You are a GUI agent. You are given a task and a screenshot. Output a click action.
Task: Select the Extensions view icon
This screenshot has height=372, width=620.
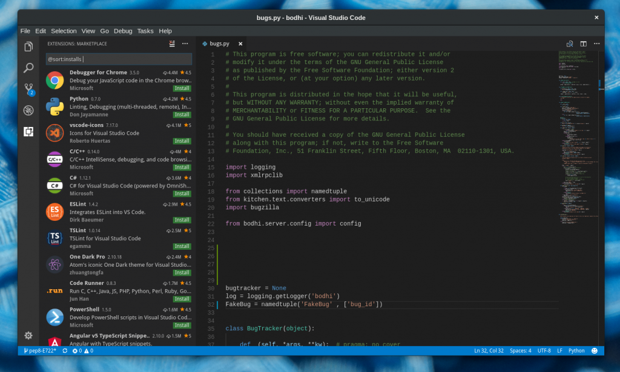[x=28, y=131]
